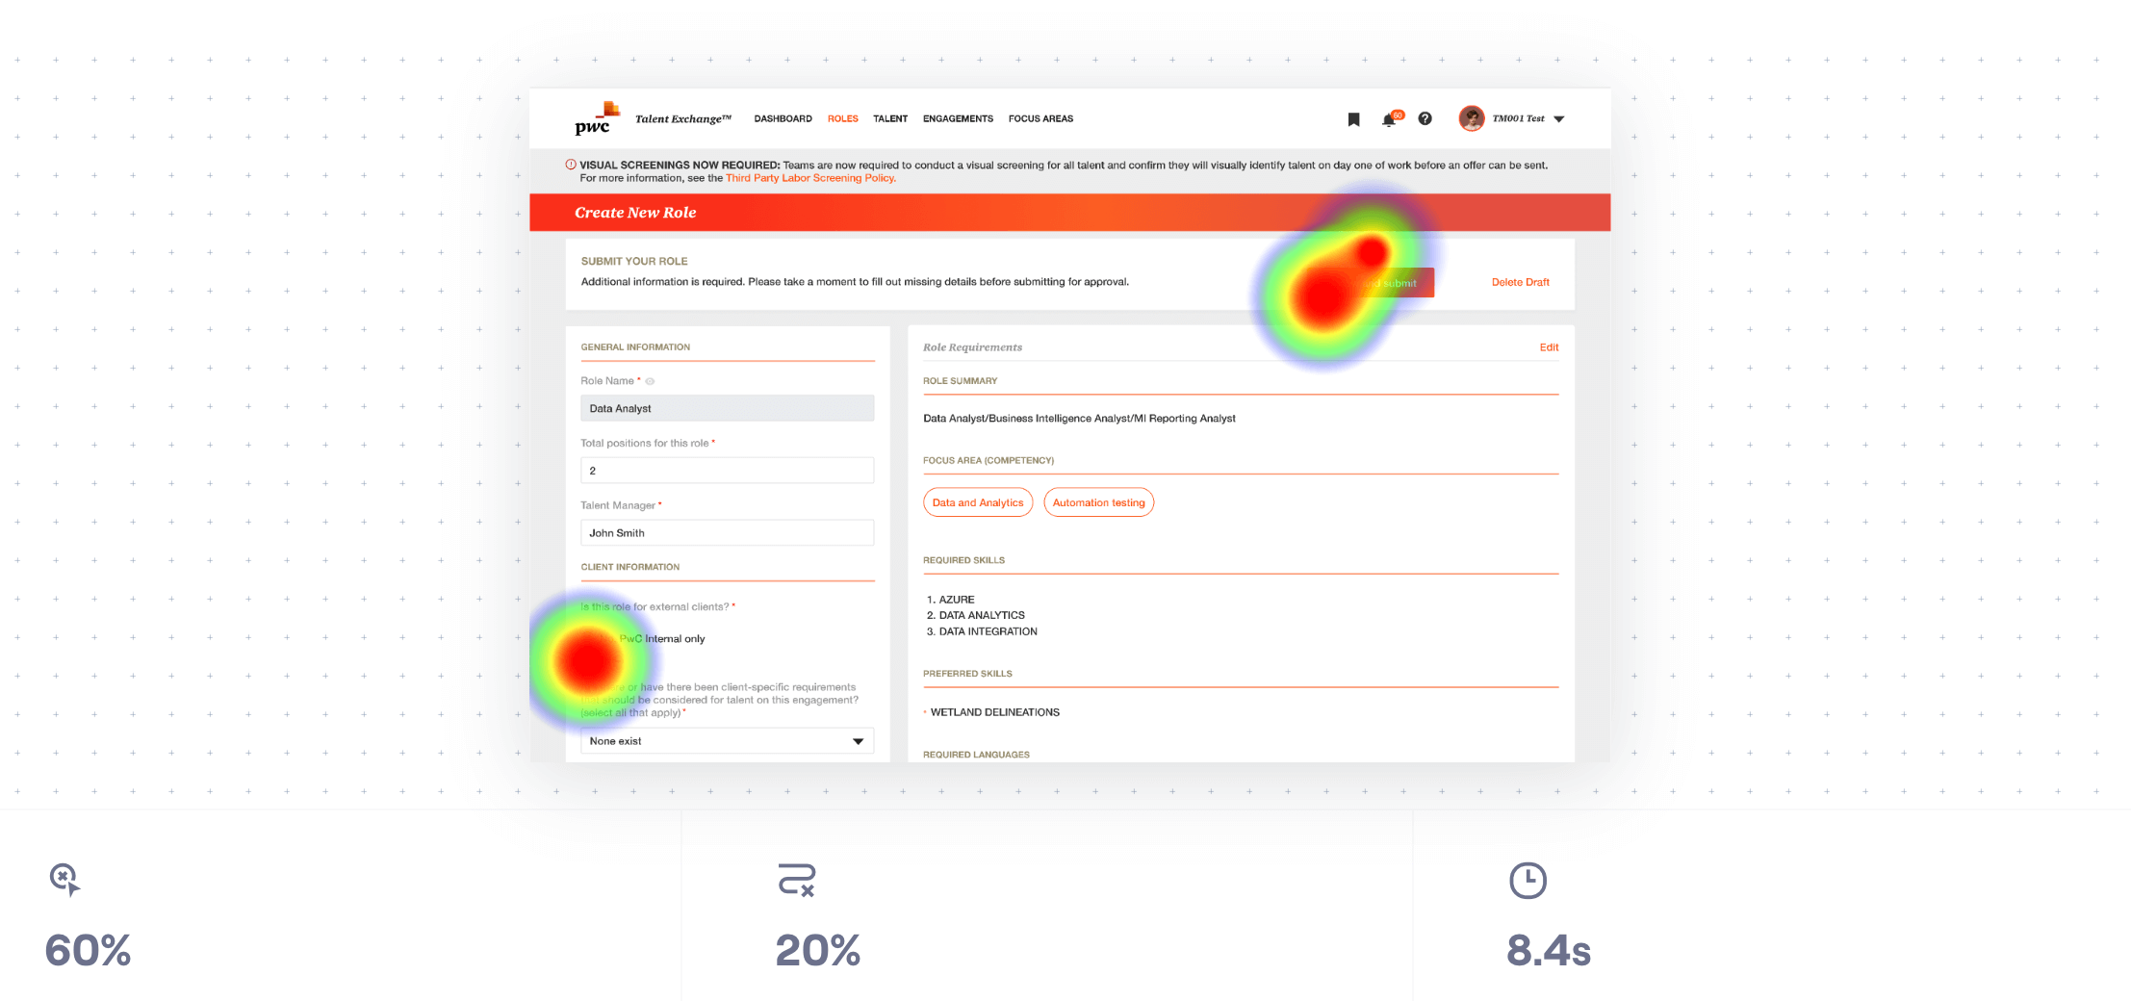Click the Delete Draft link
Image resolution: width=2131 pixels, height=1001 pixels.
coord(1520,283)
